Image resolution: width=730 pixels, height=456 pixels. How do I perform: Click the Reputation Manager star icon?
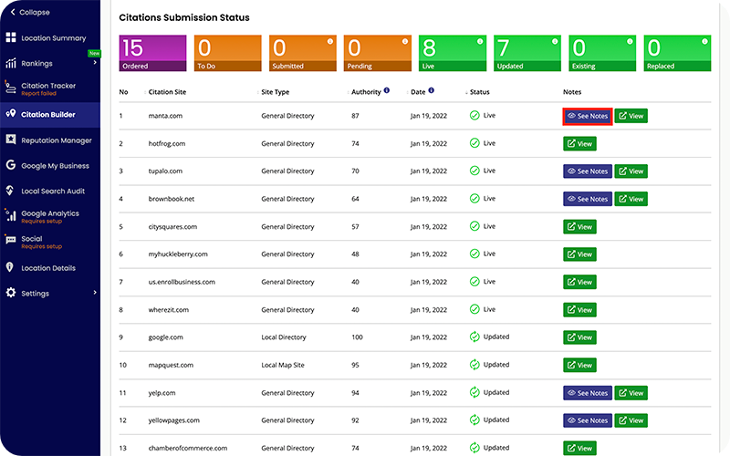coord(11,140)
